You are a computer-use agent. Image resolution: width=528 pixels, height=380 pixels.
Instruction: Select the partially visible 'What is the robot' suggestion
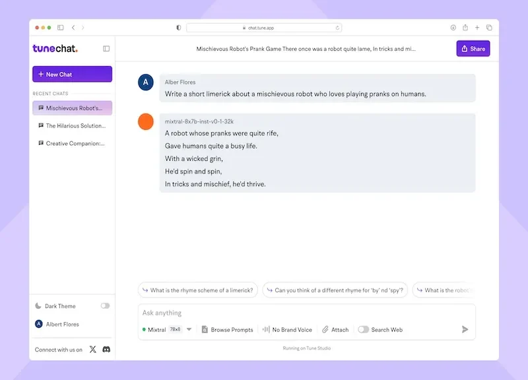tap(444, 290)
